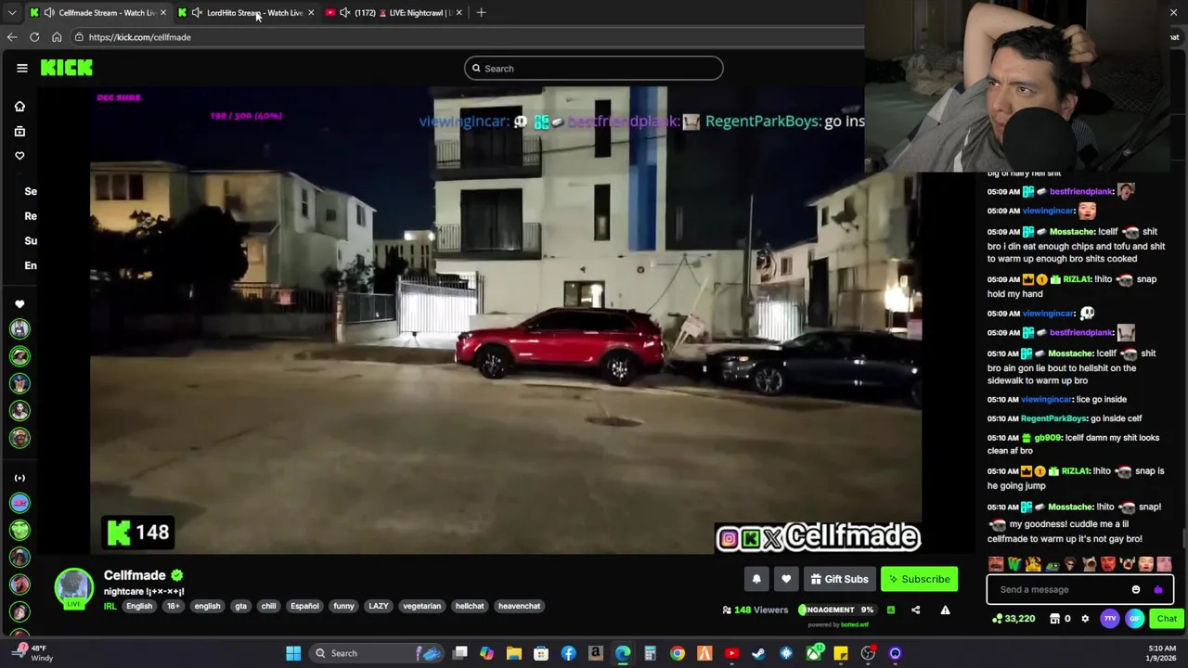The height and width of the screenshot is (668, 1188).
Task: Click the green Subscribe button
Action: click(x=919, y=579)
